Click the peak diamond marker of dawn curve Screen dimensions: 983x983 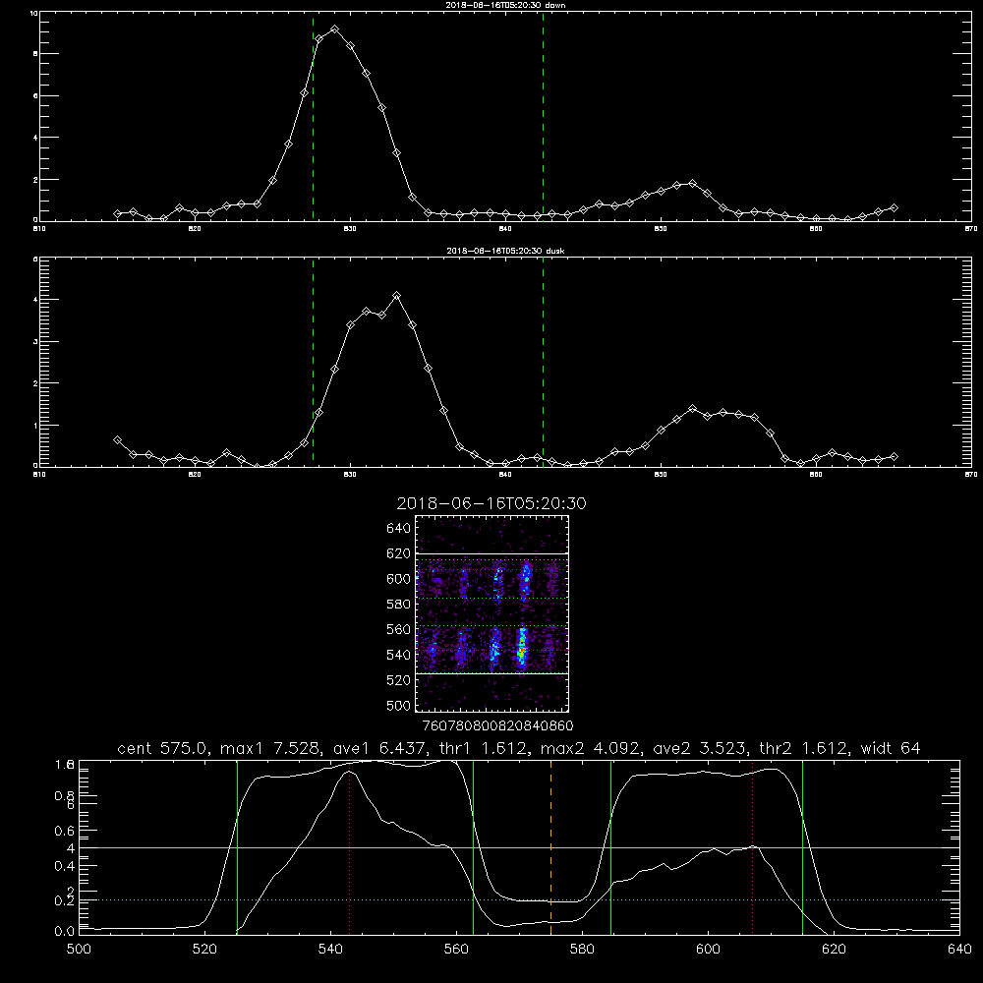[335, 29]
